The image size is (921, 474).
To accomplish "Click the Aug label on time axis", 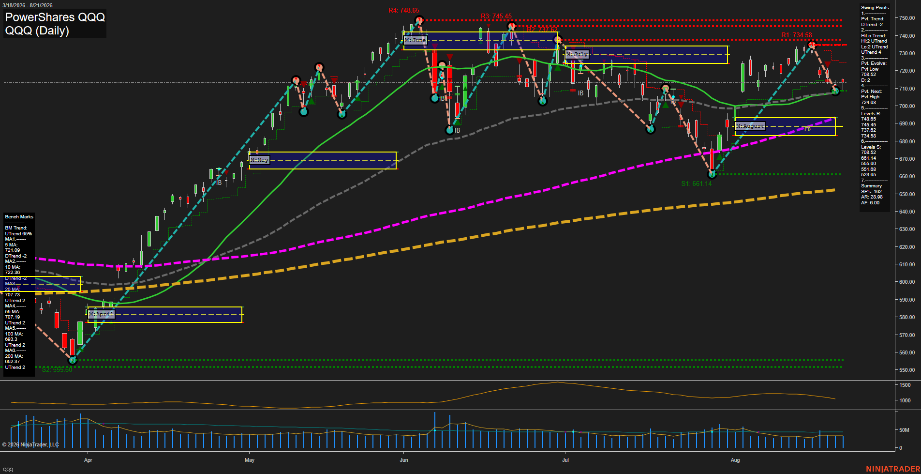I will click(x=735, y=460).
